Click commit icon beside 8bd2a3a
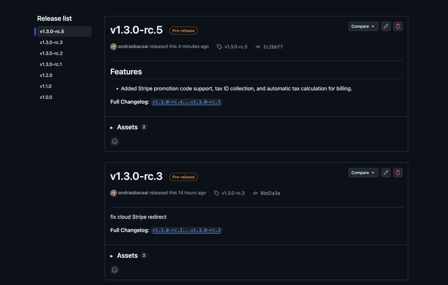 click(x=255, y=193)
